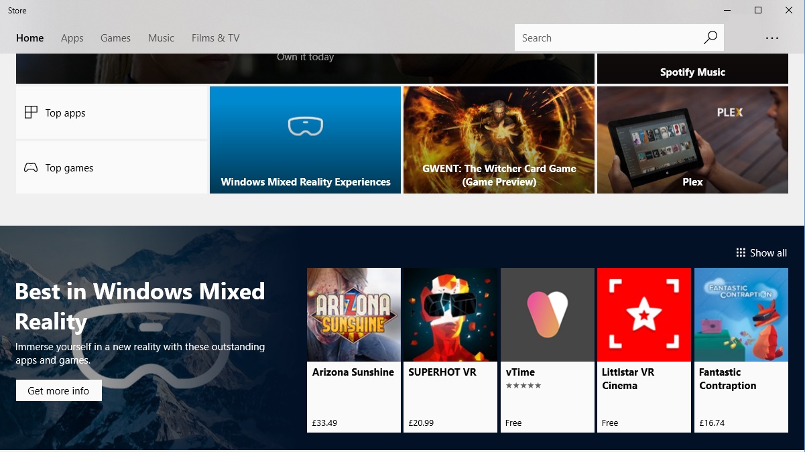Open the See more ellipsis menu
Screen dimensions: 805x452
[772, 38]
